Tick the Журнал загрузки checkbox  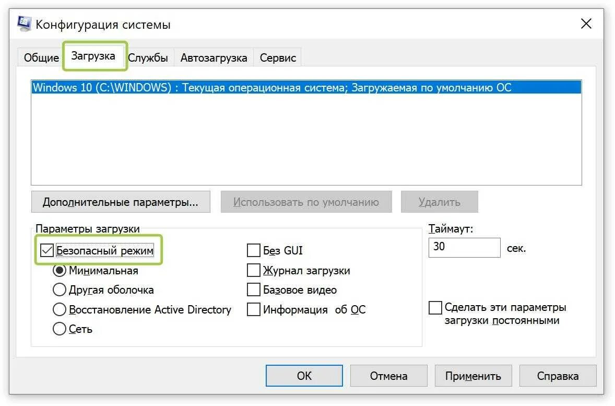[254, 270]
